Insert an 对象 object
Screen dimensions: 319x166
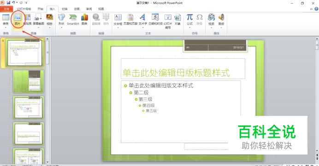[177, 19]
